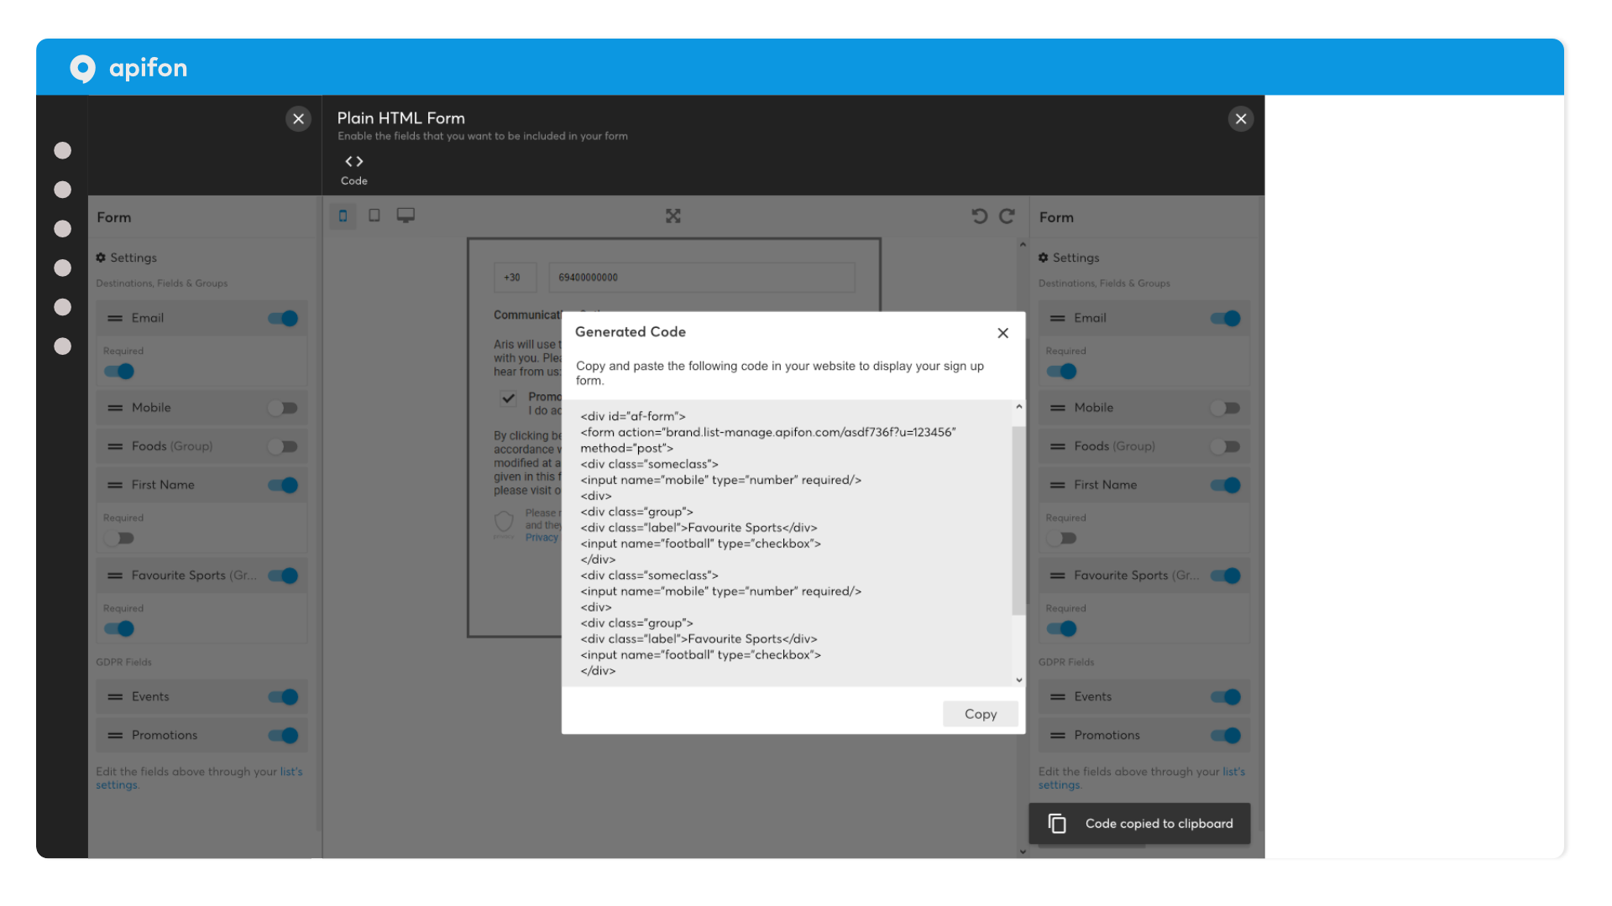
Task: Click the Plain HTML Form title
Action: click(x=400, y=118)
